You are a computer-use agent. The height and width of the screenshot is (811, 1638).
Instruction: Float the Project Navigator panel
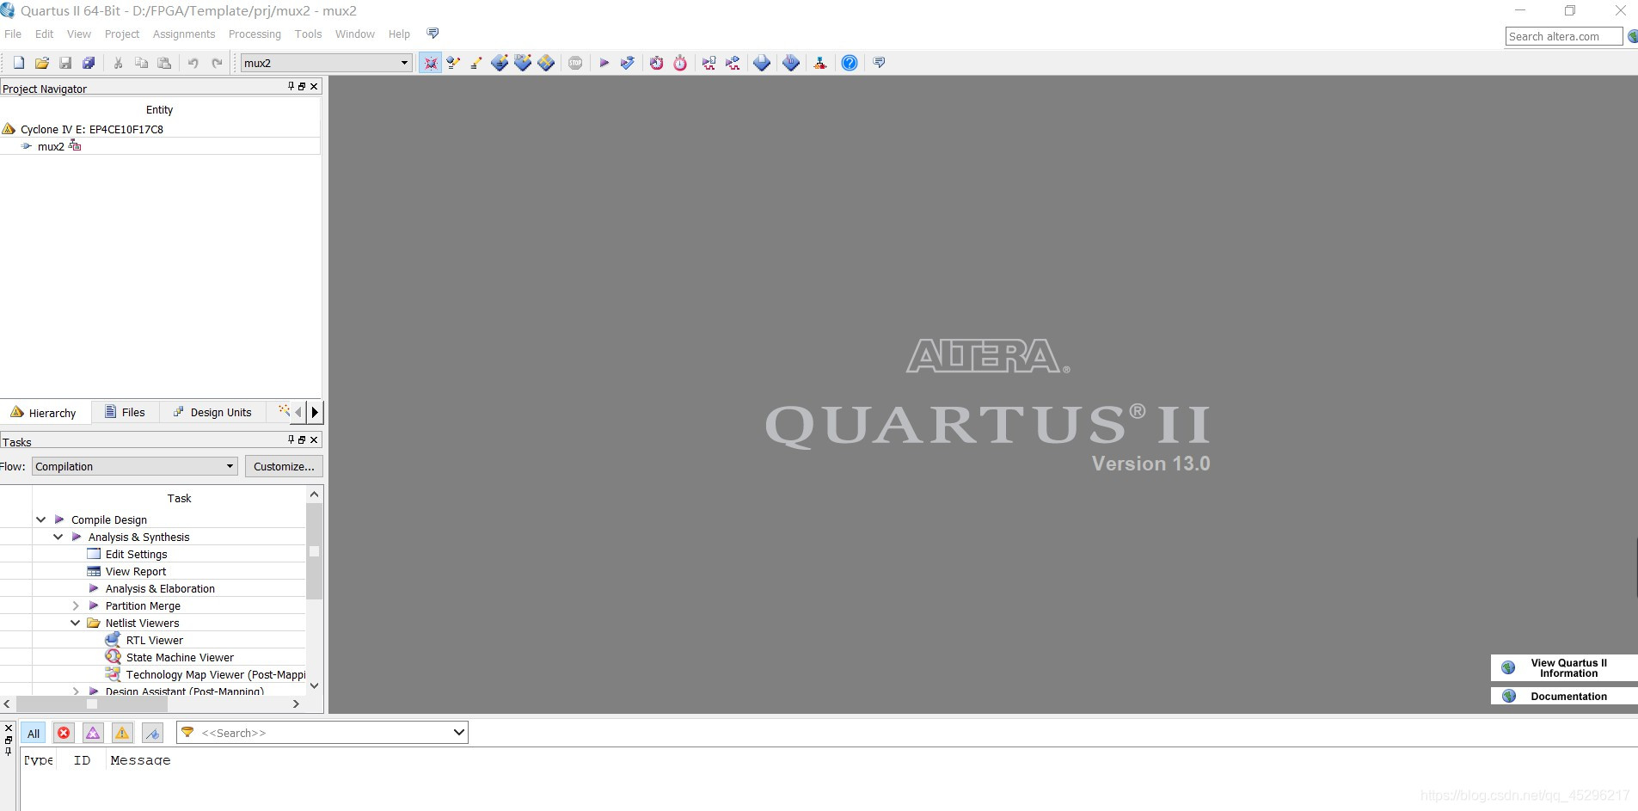pyautogui.click(x=302, y=86)
